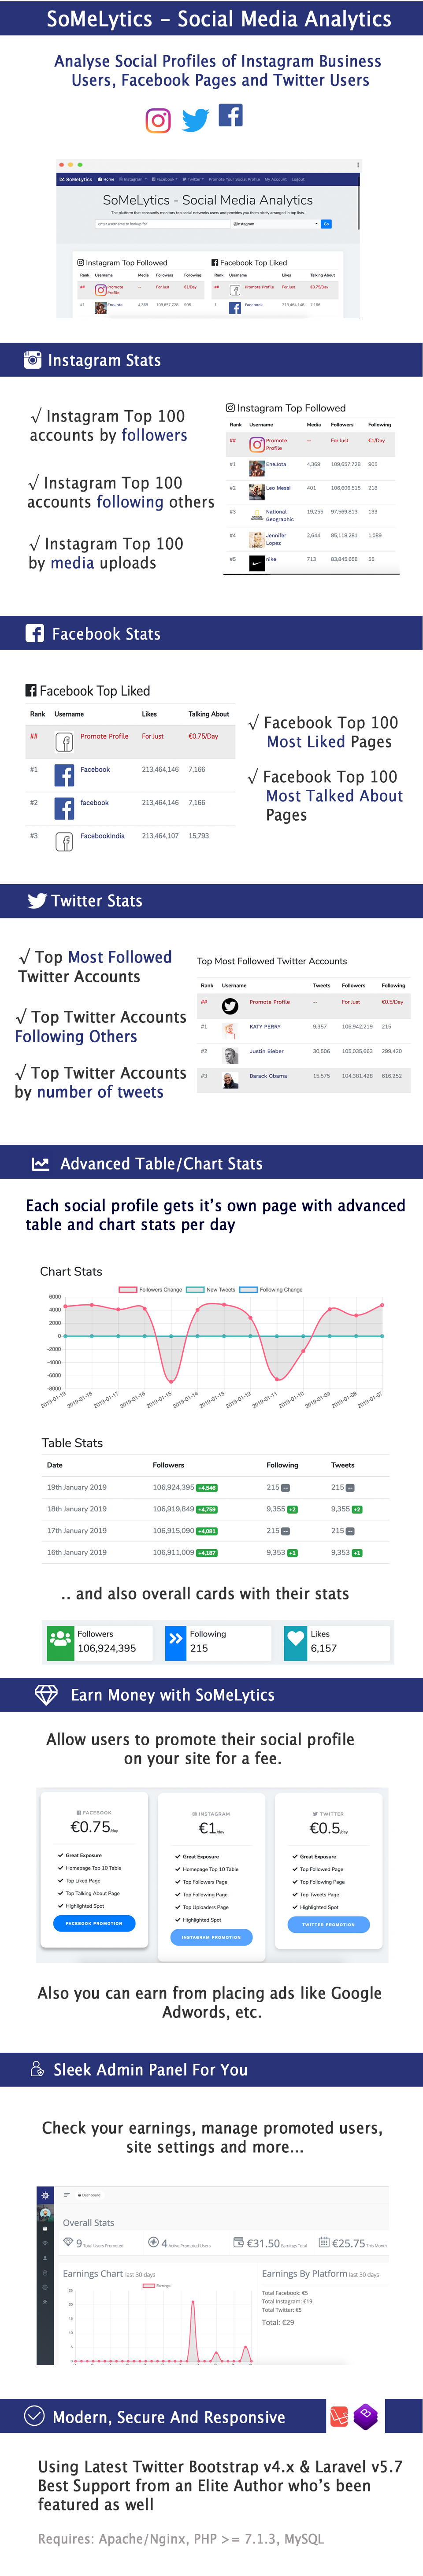Click the large Twitter bird icon
This screenshot has width=423, height=2576.
tap(195, 120)
